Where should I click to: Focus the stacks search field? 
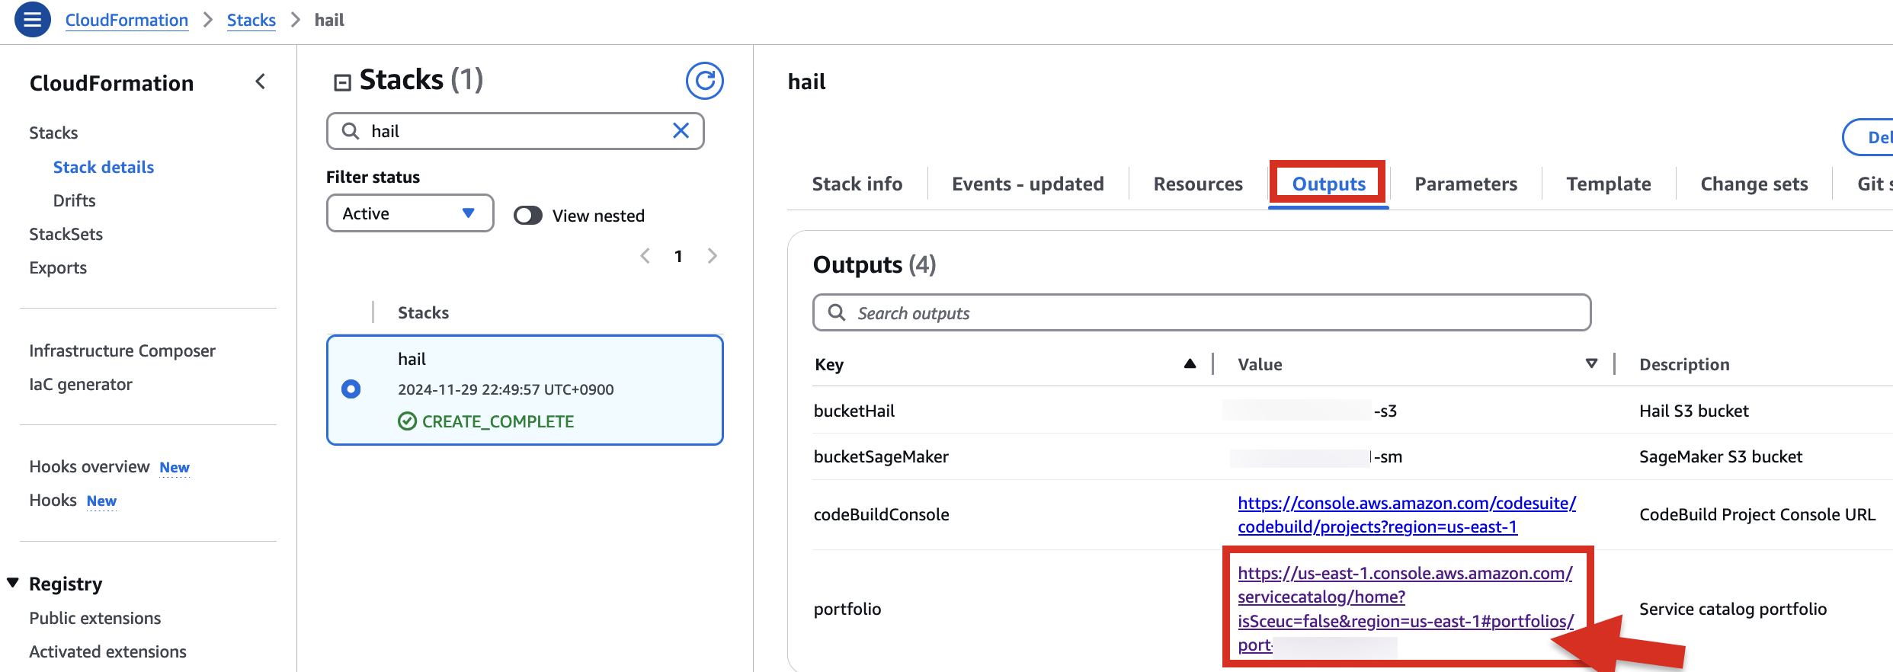tap(515, 131)
